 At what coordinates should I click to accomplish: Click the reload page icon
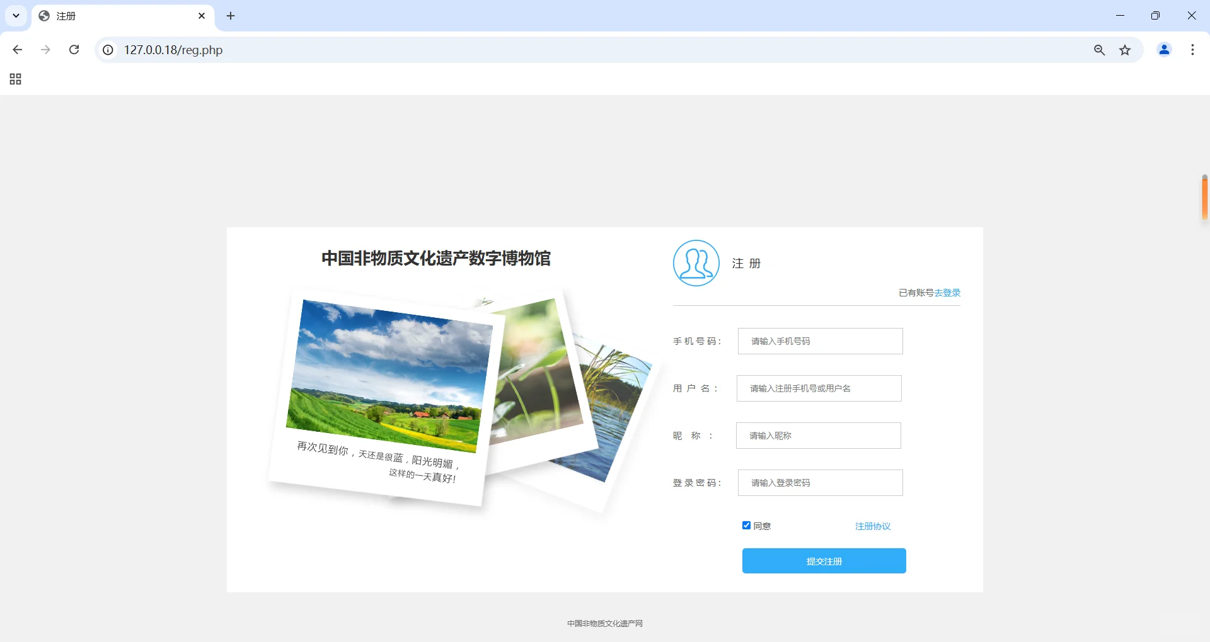click(x=74, y=50)
